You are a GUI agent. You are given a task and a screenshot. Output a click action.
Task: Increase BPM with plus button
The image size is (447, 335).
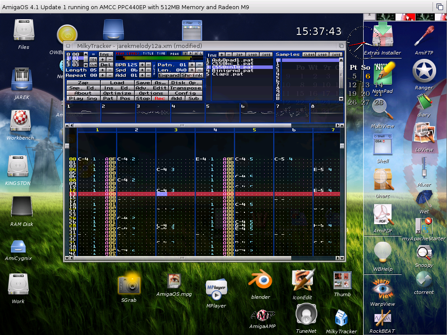point(142,65)
